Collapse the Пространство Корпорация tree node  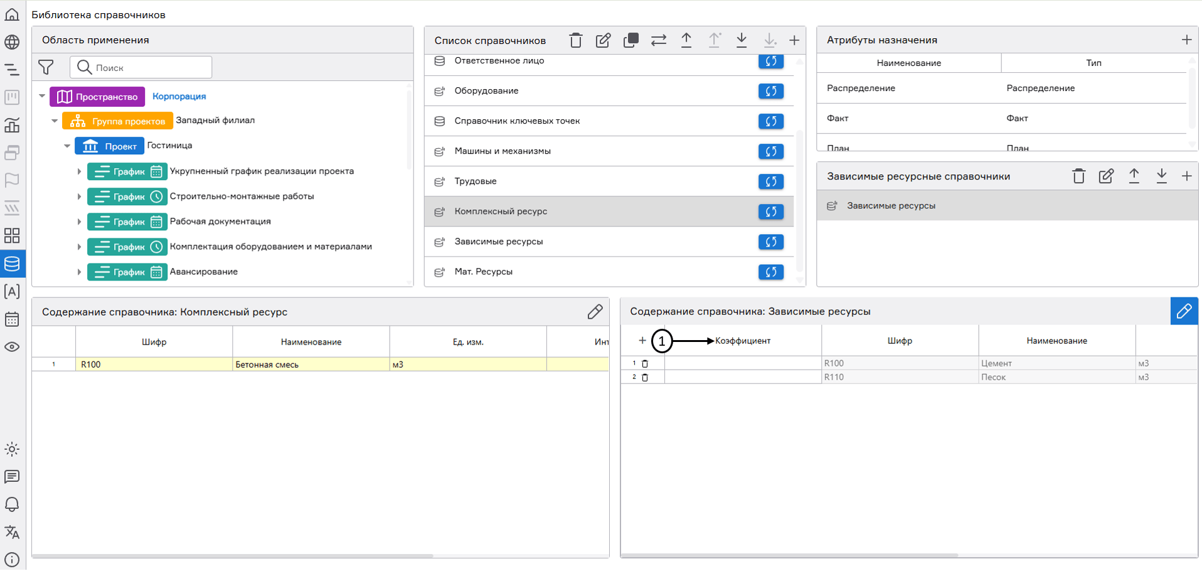coord(42,97)
